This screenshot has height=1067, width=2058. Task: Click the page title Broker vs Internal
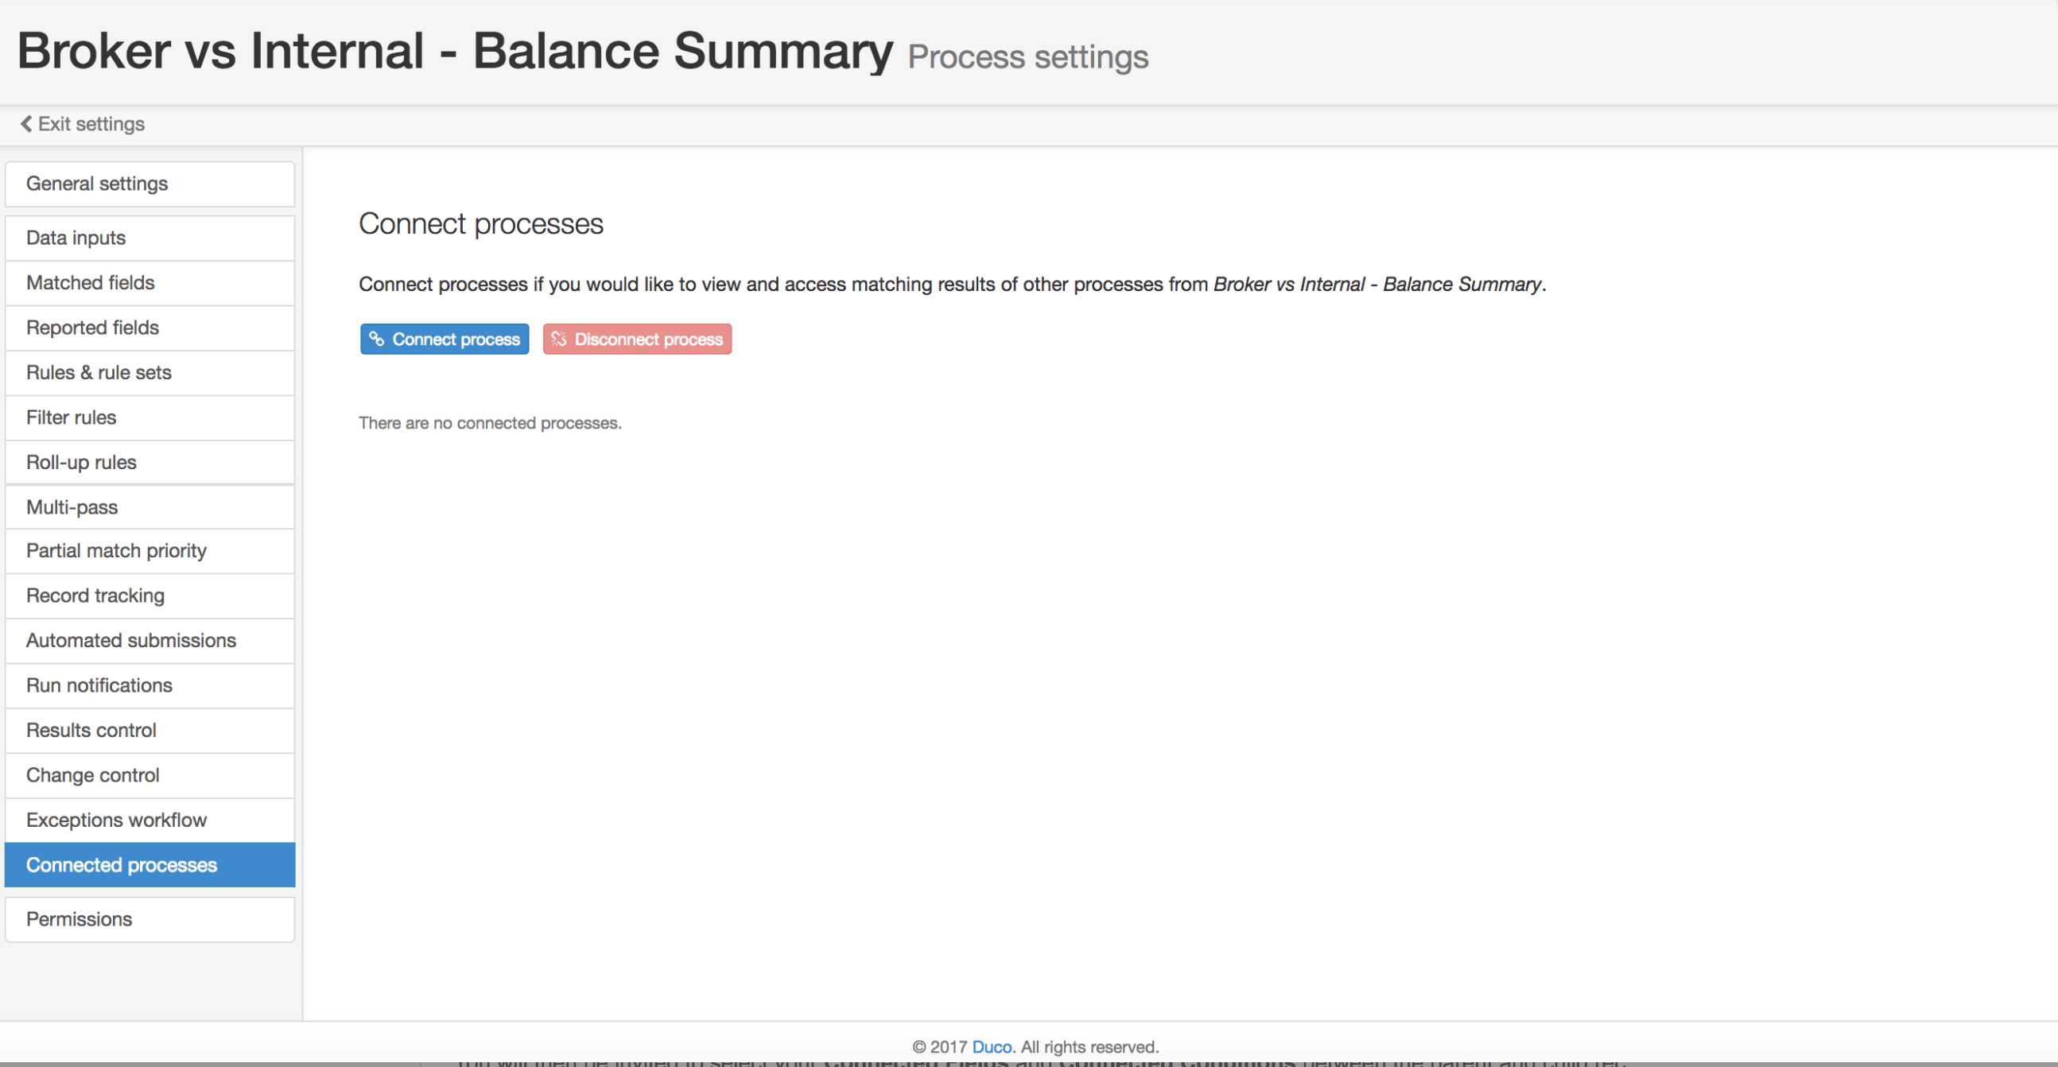(x=455, y=50)
